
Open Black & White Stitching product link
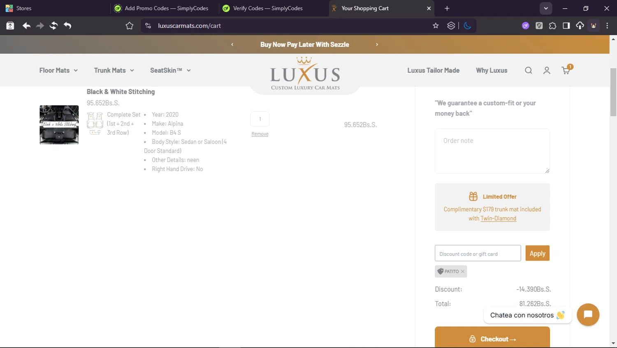point(121,92)
